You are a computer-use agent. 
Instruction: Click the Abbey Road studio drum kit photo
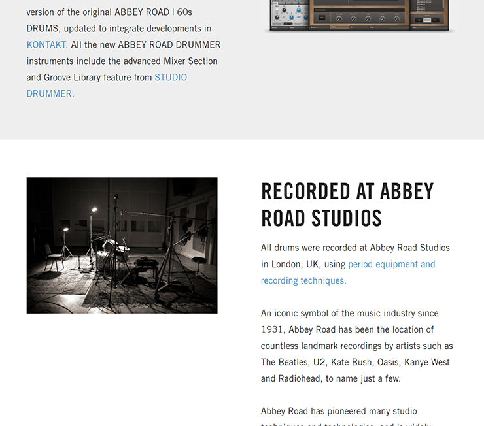click(x=122, y=246)
